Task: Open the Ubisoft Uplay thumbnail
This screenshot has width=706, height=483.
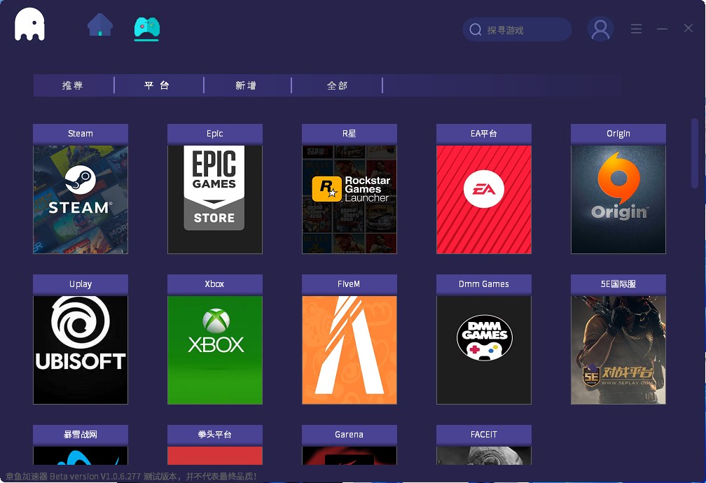Action: (x=80, y=350)
